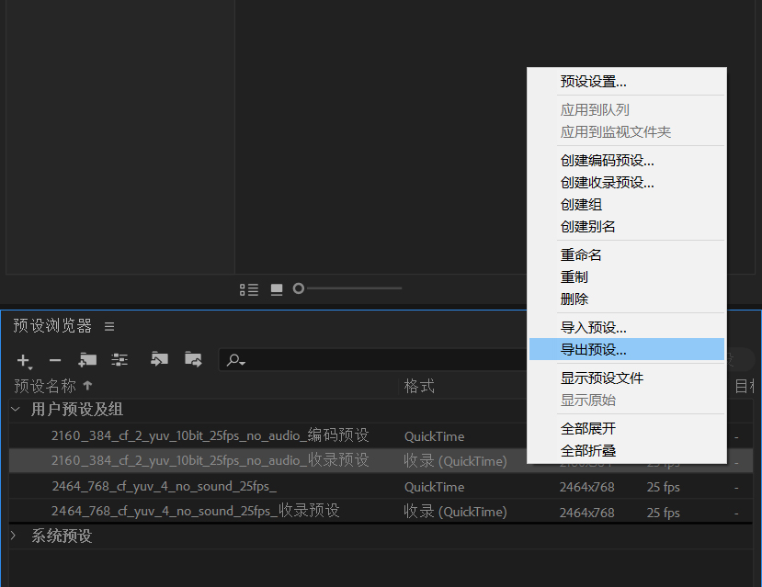The width and height of the screenshot is (762, 587).
Task: Collapse the 用户预设及组 group
Action: click(16, 410)
